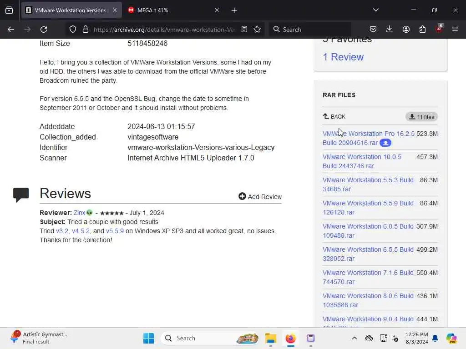Bookmark this page with the star
The width and height of the screenshot is (466, 349).
click(258, 30)
